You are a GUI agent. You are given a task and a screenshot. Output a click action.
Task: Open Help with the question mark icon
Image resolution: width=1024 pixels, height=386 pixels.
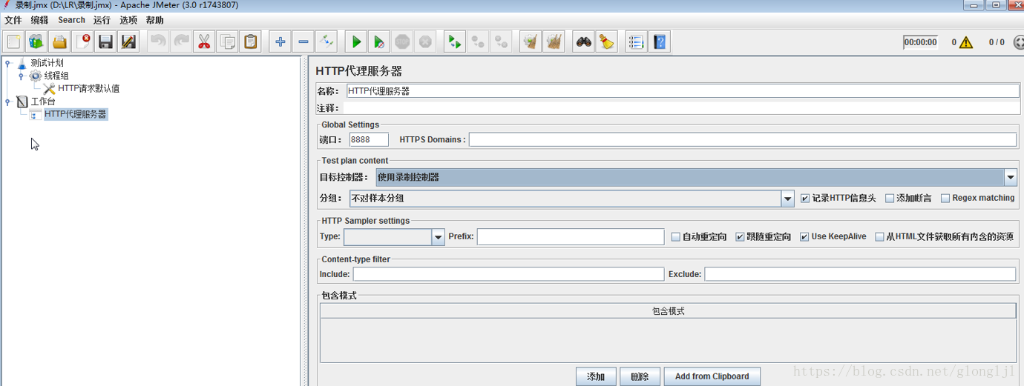(660, 41)
